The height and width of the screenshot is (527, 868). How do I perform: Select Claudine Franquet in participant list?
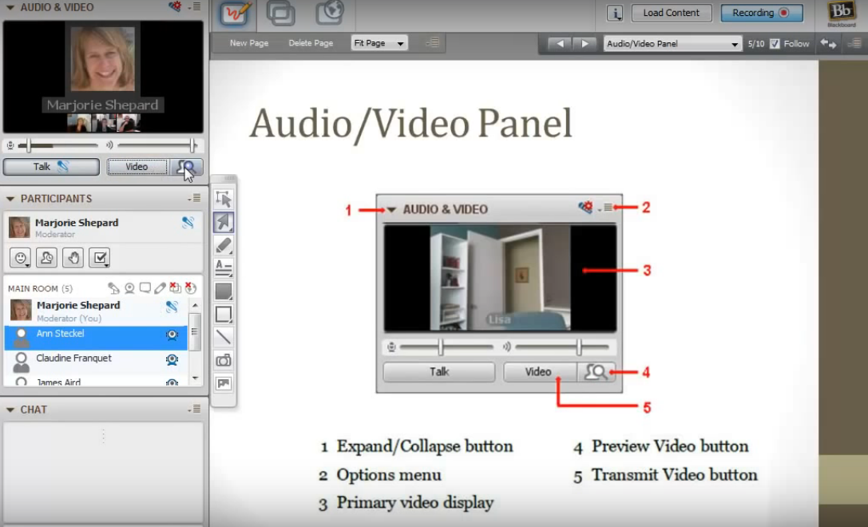point(97,362)
